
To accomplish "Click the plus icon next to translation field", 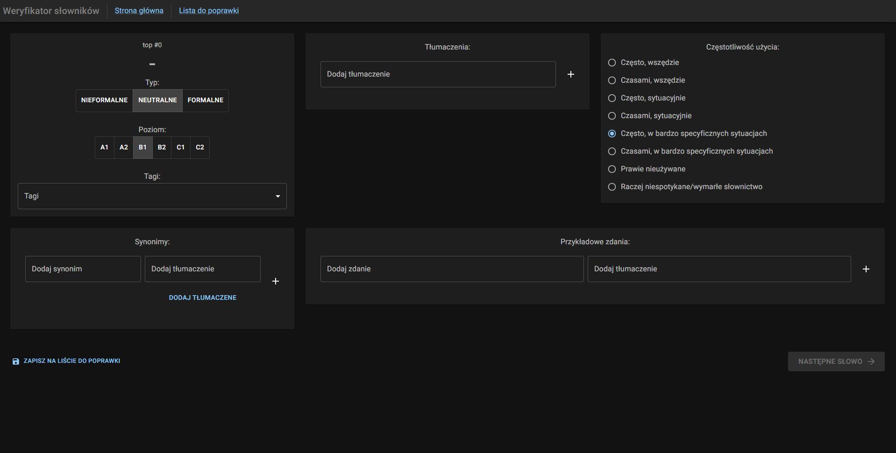I will pyautogui.click(x=570, y=74).
